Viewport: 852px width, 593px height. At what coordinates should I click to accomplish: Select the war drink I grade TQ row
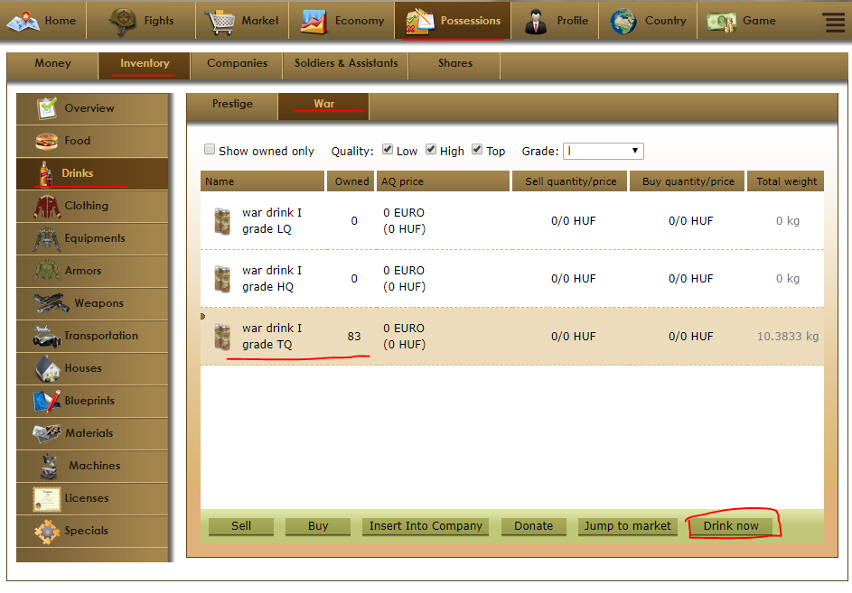pyautogui.click(x=512, y=337)
